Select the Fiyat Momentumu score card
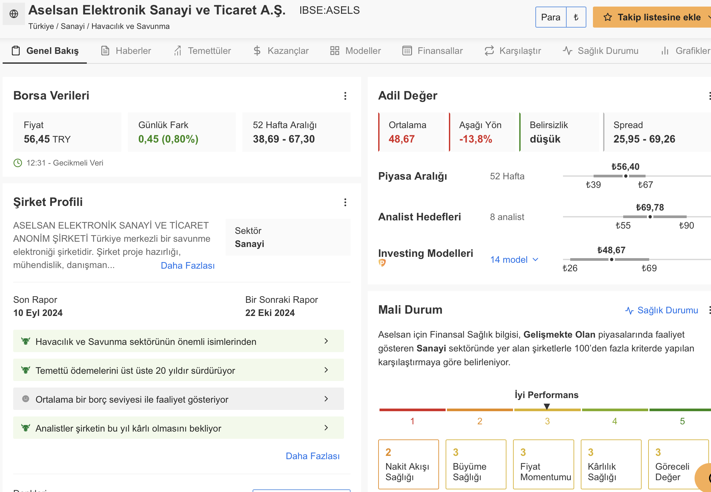Viewport: 711px width, 492px height. 544,464
